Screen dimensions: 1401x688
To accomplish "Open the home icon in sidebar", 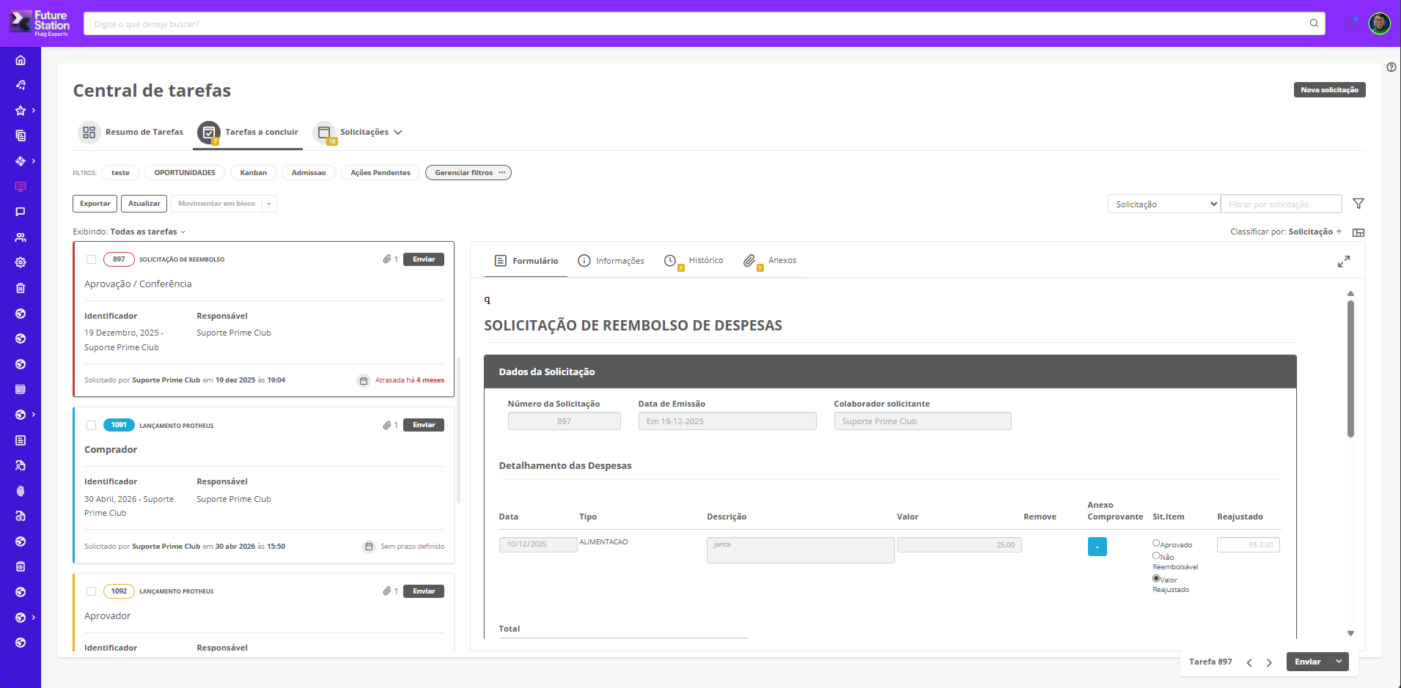I will pyautogui.click(x=21, y=60).
